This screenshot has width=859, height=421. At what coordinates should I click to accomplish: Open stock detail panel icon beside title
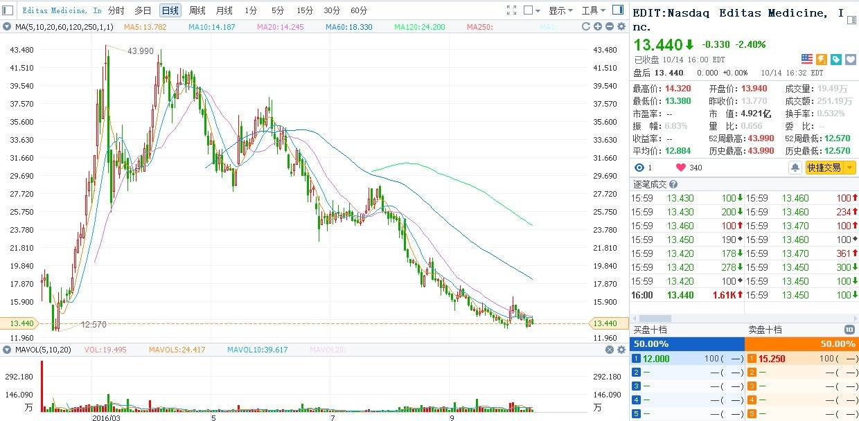pyautogui.click(x=851, y=19)
